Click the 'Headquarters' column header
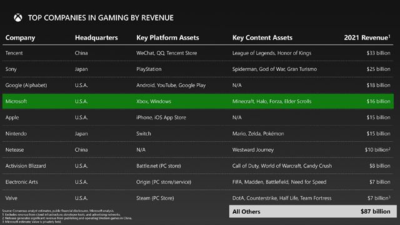The height and width of the screenshot is (225, 400). [x=96, y=37]
